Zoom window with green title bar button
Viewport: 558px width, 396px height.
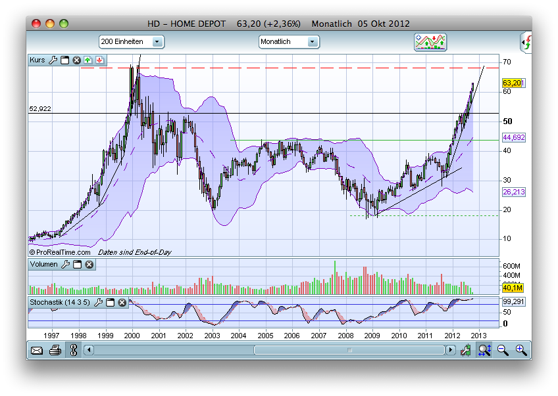point(64,24)
